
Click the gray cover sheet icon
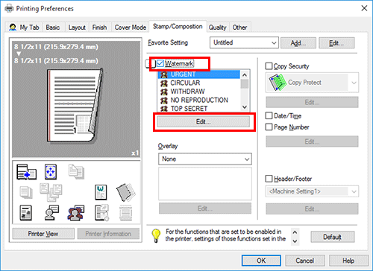pyautogui.click(x=125, y=192)
